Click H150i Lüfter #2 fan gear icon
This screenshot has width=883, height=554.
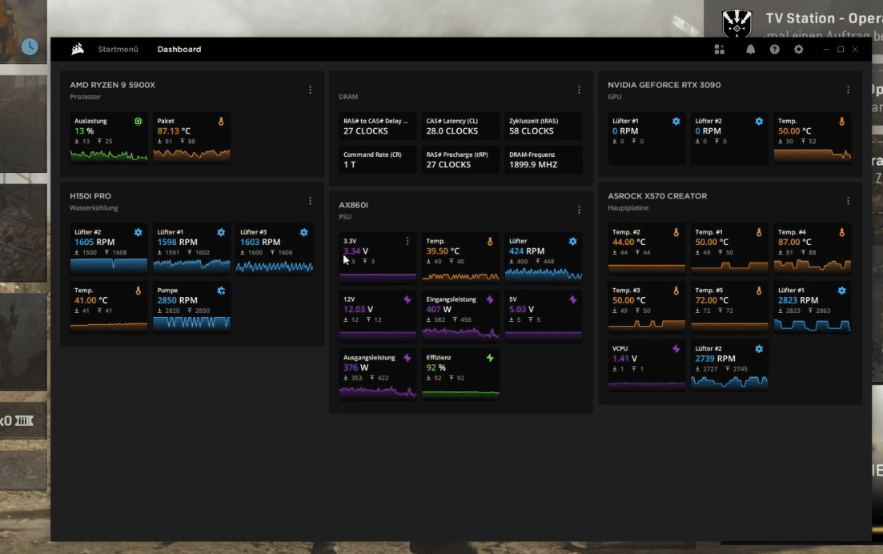(138, 232)
